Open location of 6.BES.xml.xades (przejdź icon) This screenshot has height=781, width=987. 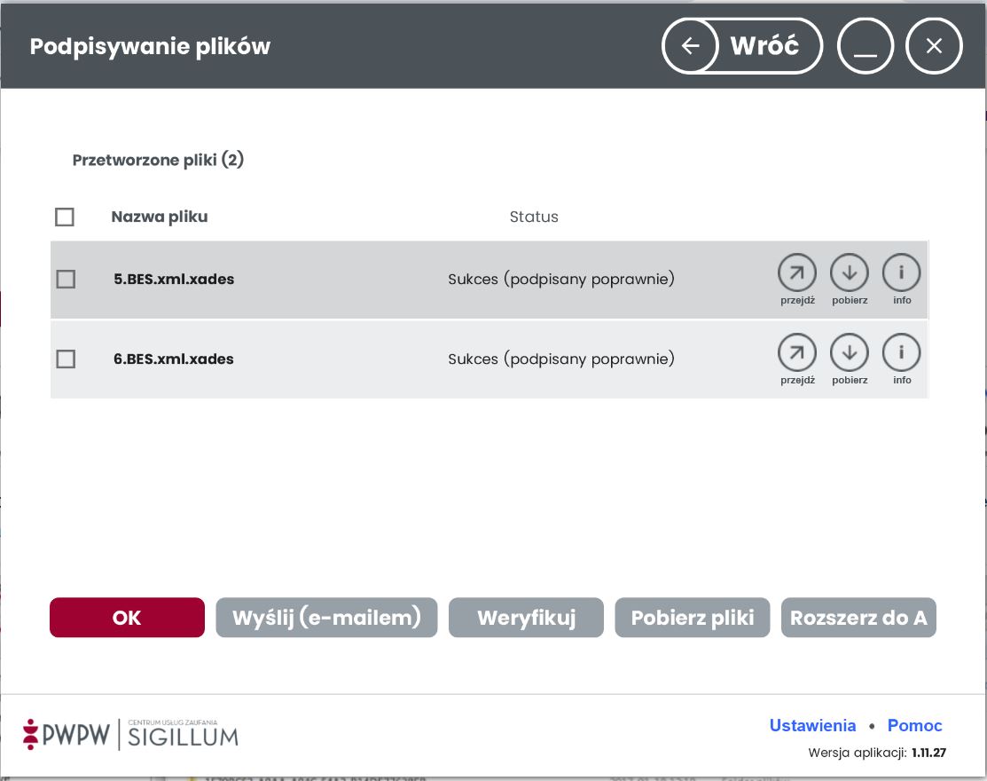(x=796, y=353)
